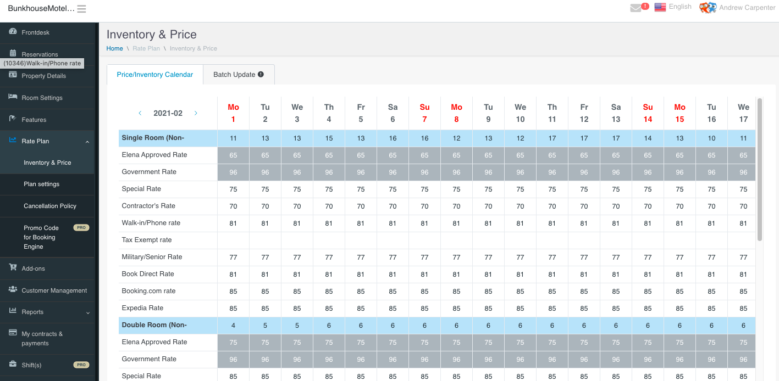This screenshot has height=381, width=779.
Task: Expand the Reports menu
Action: pos(87,312)
